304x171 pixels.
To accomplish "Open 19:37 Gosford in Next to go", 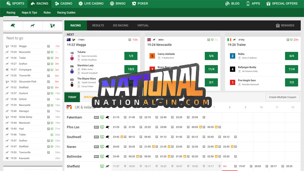I will [x=33, y=93].
